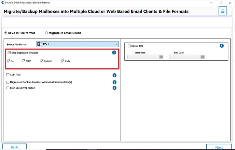Click the Next button
235x150 pixels.
[x=219, y=147]
